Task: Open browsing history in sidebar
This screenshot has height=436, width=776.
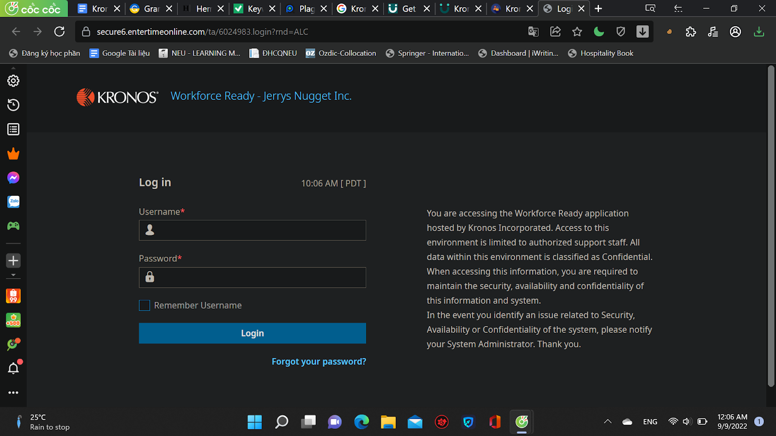Action: pos(14,105)
